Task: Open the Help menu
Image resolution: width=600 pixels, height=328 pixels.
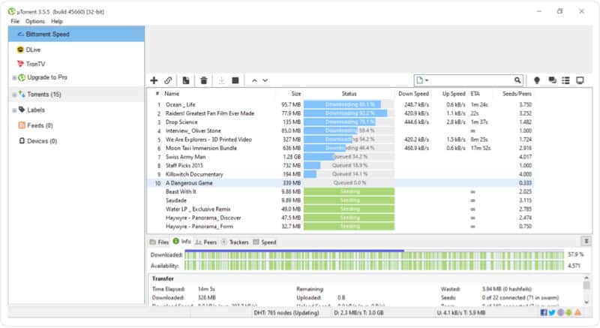Action: click(57, 22)
